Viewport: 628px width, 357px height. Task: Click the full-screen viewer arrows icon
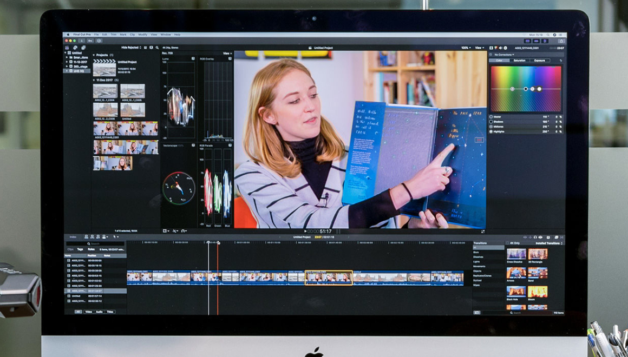tap(483, 232)
